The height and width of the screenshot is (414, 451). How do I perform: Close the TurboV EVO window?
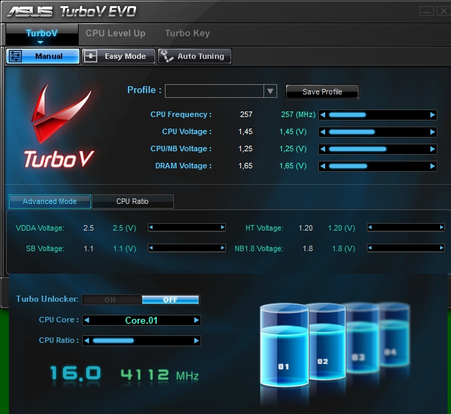(443, 11)
